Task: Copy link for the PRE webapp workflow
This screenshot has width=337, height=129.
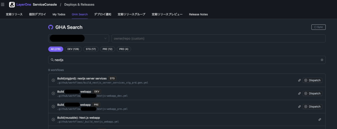Action: click(x=299, y=107)
